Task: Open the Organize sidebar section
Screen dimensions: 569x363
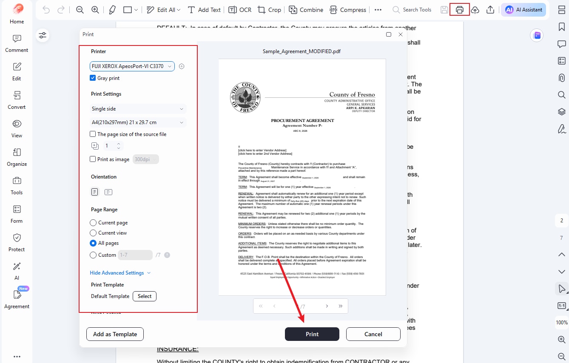Action: tap(17, 157)
